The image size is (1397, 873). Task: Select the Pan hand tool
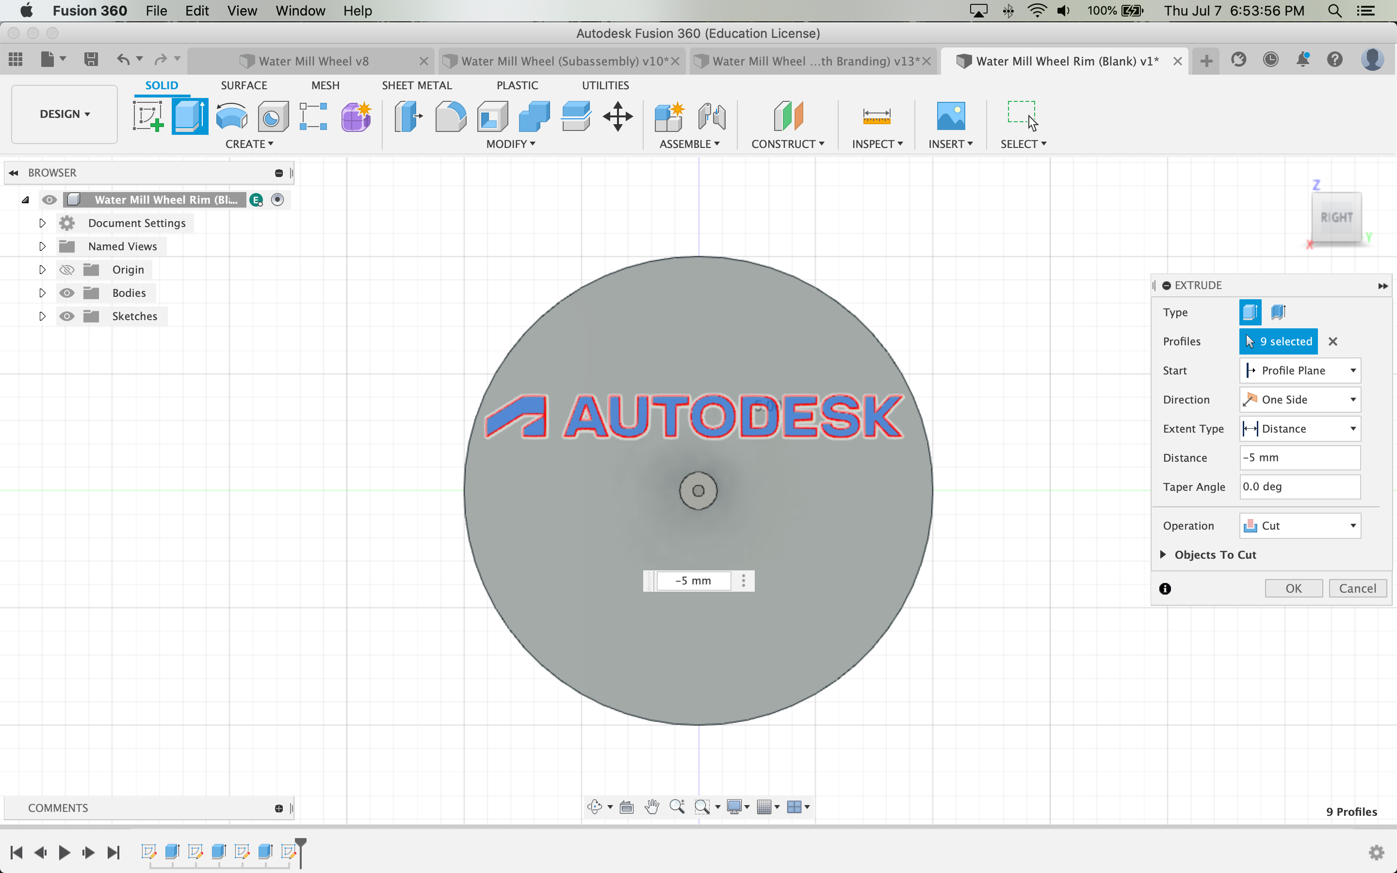coord(652,807)
